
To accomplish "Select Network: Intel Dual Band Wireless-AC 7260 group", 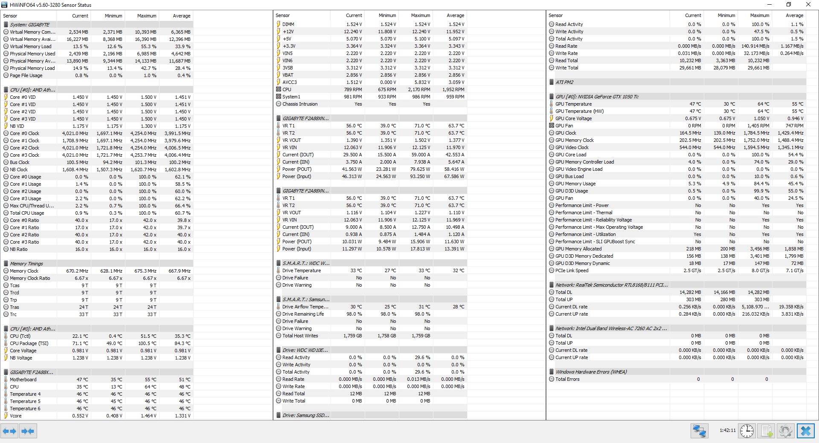I will pos(677,328).
